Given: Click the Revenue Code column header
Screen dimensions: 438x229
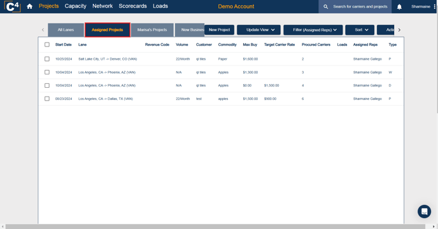Looking at the screenshot, I should coord(157,45).
